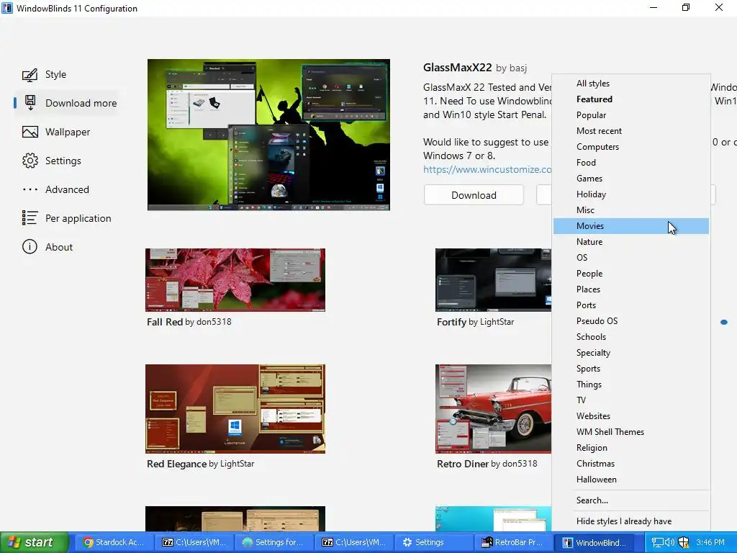The image size is (737, 553).
Task: Click the Advanced three-dots icon
Action: (30, 189)
